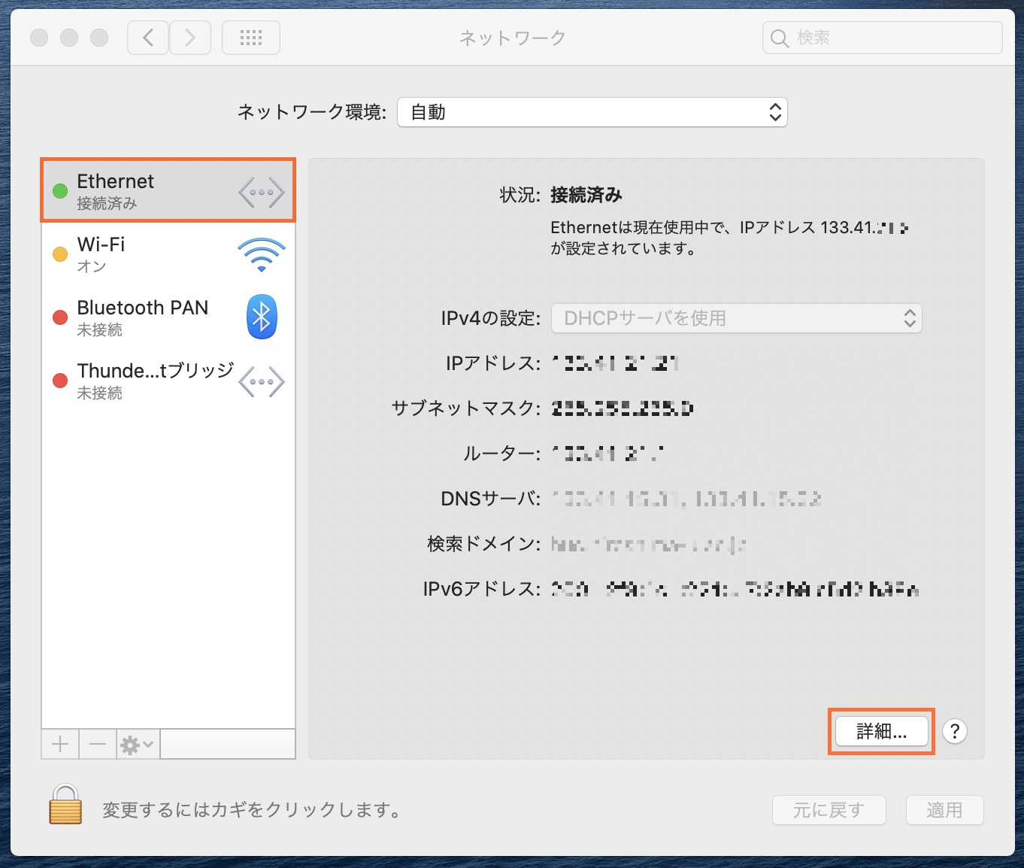Select Wi-Fi in the service list

[x=168, y=254]
